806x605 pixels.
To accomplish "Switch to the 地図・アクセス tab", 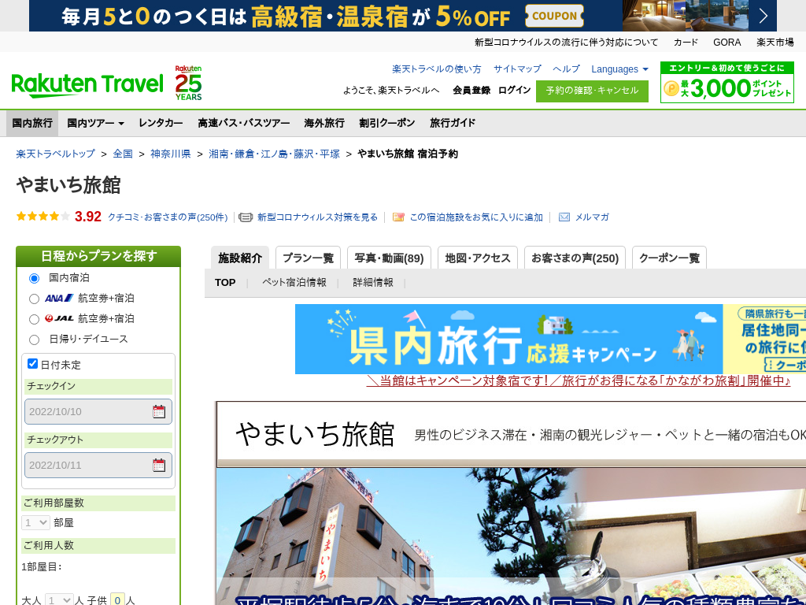I will point(478,258).
